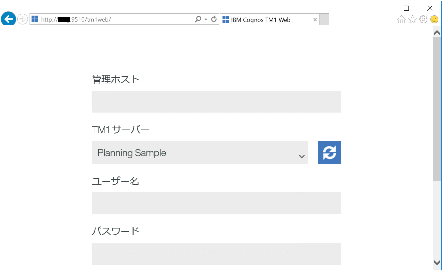Open a new browser tab

(324, 19)
